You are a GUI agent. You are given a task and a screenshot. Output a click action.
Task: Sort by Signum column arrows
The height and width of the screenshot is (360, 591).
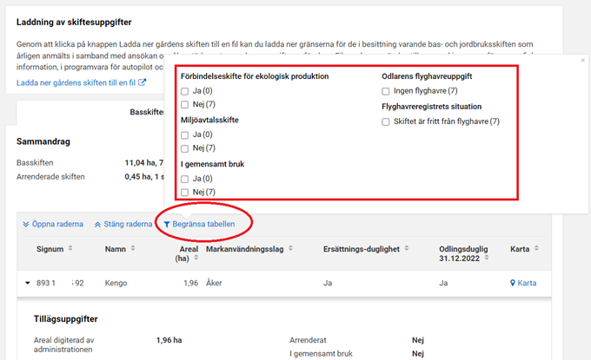click(x=69, y=250)
